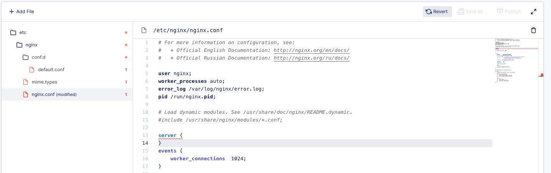Click line number 14 in the gutter

pos(146,143)
